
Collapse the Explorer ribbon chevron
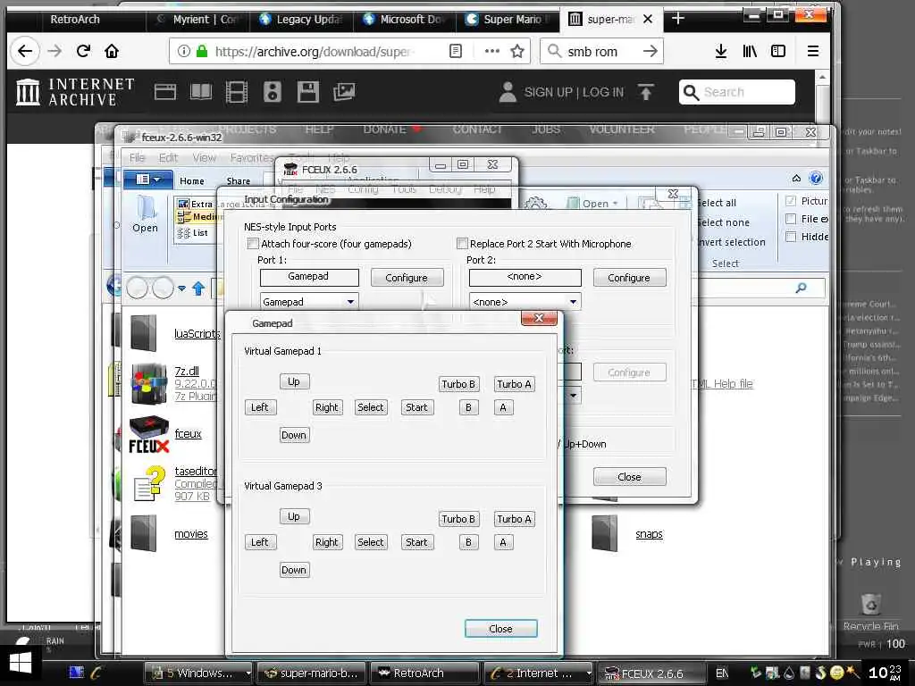coord(796,178)
